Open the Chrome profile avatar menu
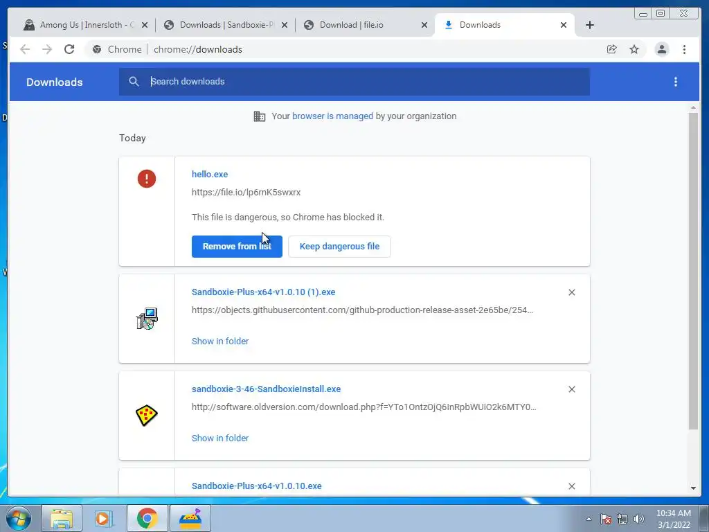The height and width of the screenshot is (532, 709). [661, 49]
